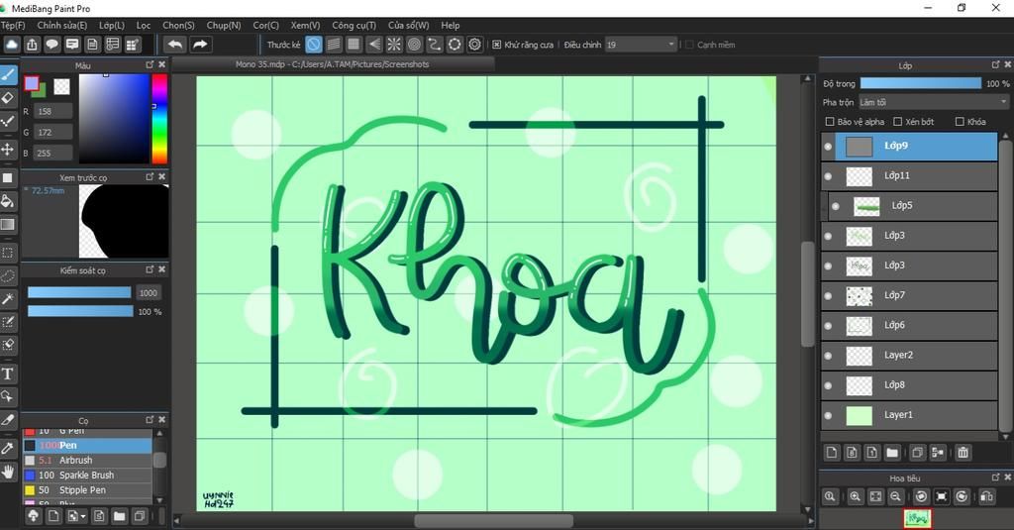This screenshot has width=1014, height=530.
Task: Click the R value field 158
Action: click(x=53, y=111)
